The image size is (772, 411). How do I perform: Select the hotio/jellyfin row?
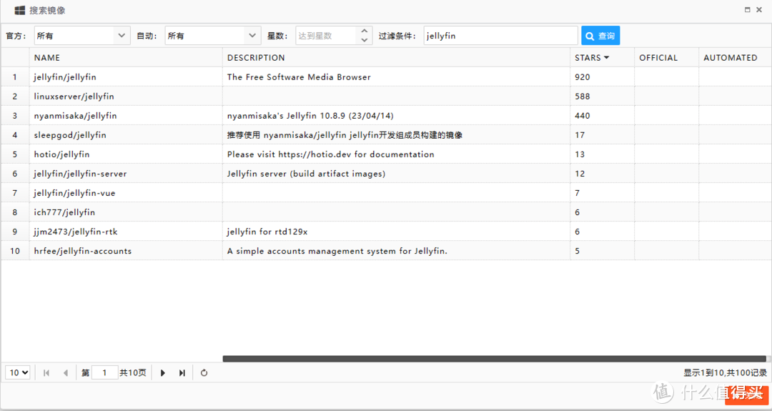386,154
